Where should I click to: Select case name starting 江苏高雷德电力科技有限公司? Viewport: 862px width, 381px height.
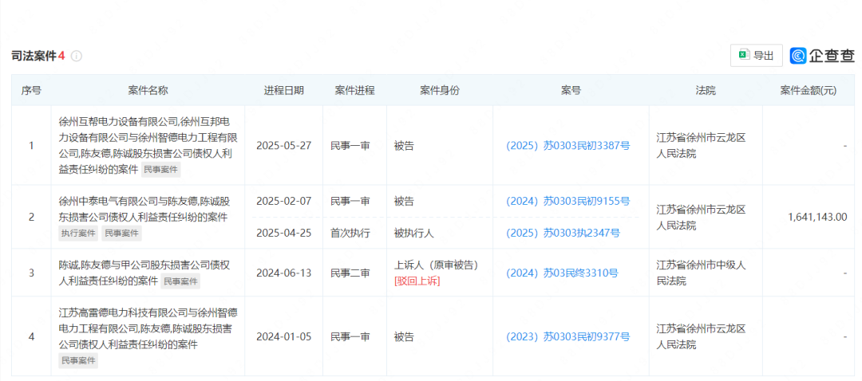148,329
